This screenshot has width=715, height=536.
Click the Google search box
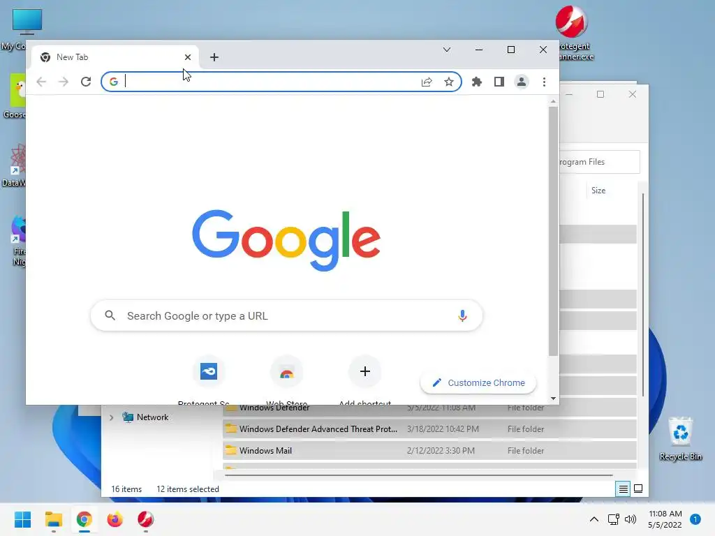point(286,315)
